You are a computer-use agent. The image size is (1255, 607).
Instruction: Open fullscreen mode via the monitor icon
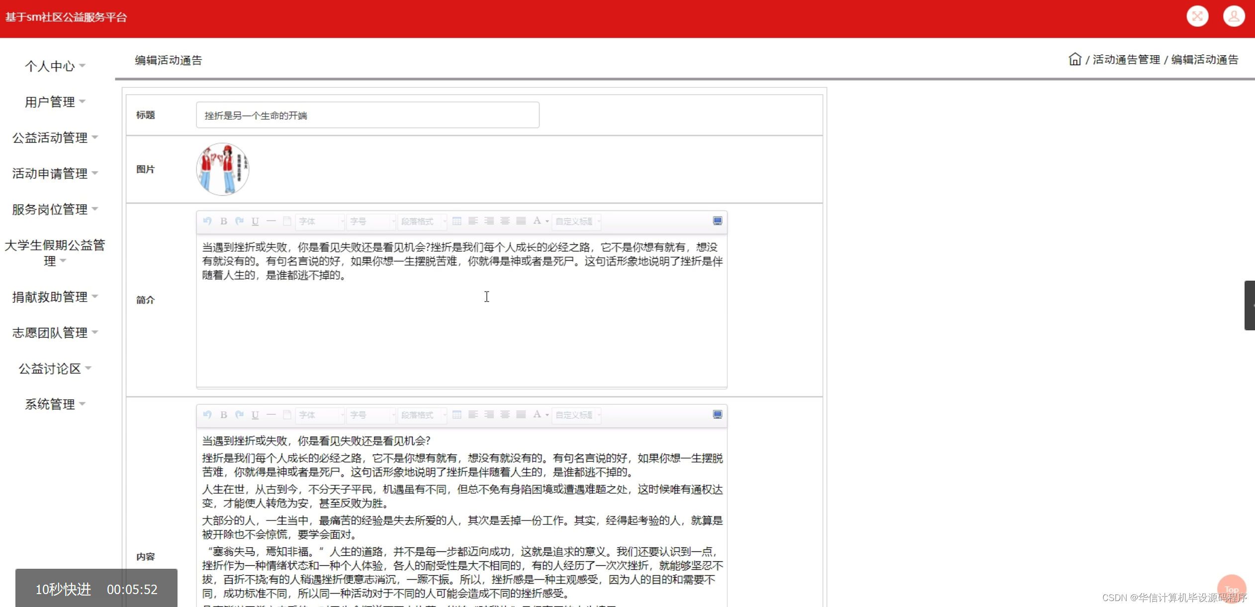tap(717, 221)
